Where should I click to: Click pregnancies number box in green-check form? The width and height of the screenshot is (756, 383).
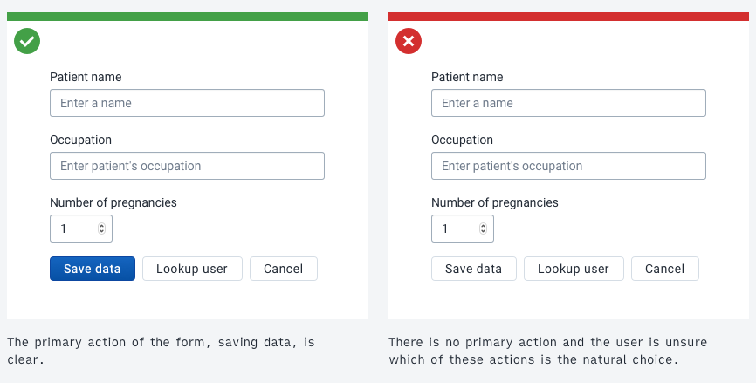click(73, 229)
